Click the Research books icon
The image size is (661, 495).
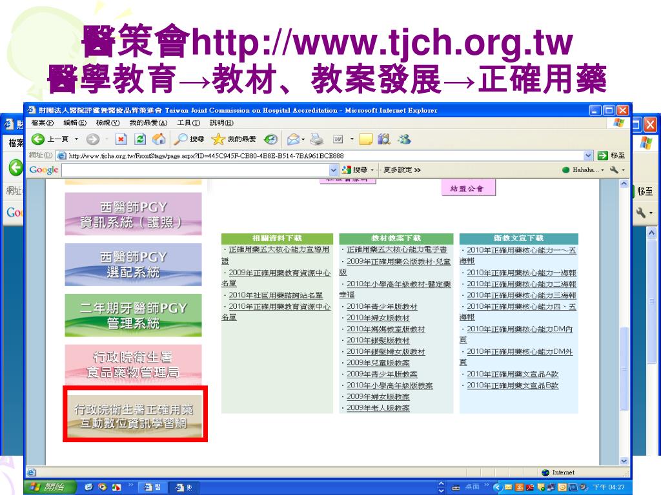(x=383, y=139)
